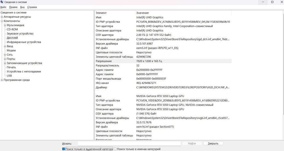
Task: Click the Intel driver version 32.0.101.6987
Action: point(145,44)
